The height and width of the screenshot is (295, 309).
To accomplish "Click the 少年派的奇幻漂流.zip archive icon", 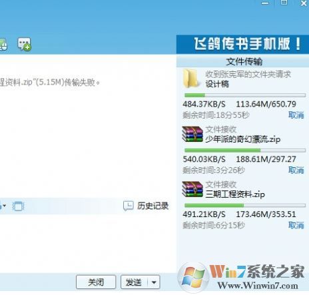I will [x=192, y=134].
